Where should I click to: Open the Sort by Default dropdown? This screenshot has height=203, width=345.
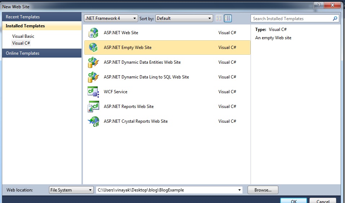click(x=184, y=18)
